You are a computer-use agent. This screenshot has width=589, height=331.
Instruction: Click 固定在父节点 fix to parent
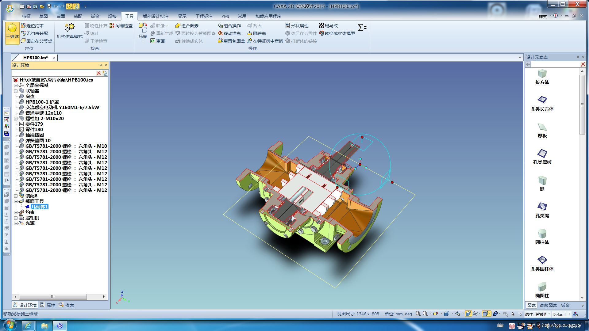tap(37, 41)
